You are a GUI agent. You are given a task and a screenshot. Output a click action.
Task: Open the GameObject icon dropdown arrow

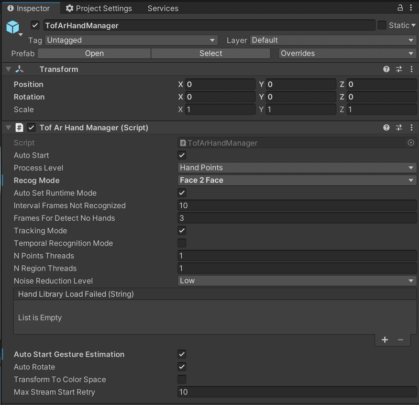click(20, 35)
